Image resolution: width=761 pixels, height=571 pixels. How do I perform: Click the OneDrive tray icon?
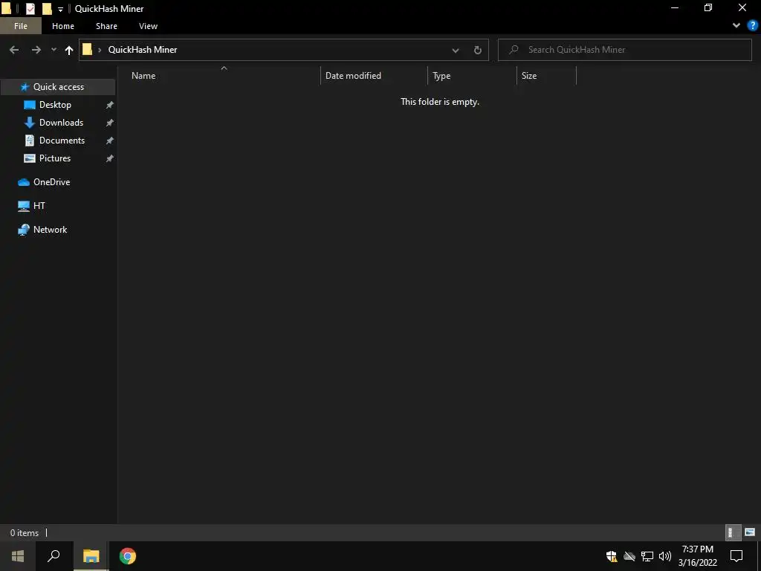629,556
